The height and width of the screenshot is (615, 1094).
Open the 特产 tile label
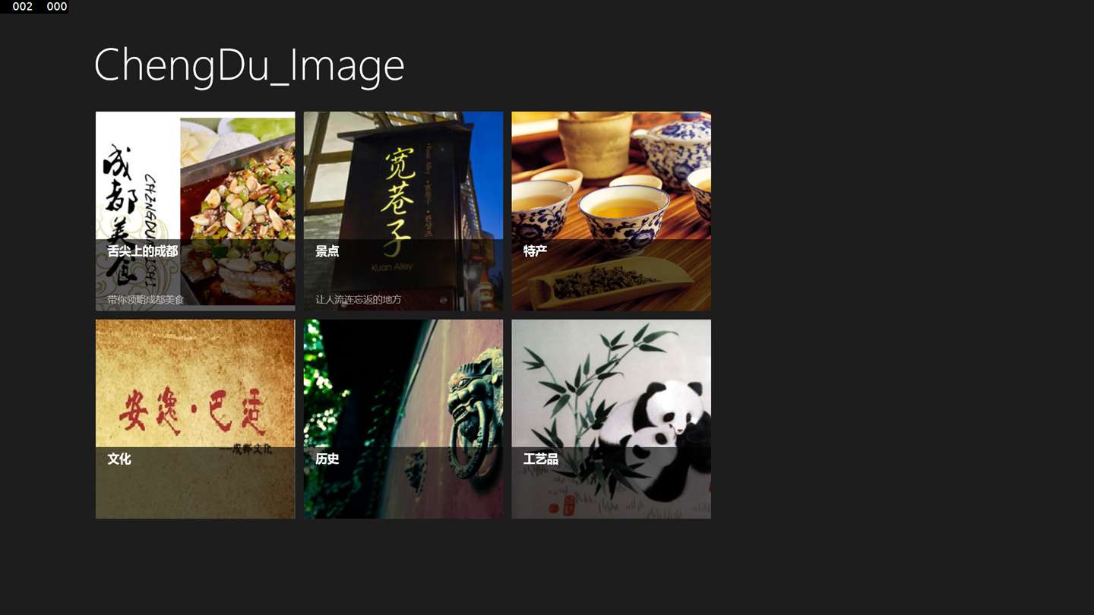(535, 251)
